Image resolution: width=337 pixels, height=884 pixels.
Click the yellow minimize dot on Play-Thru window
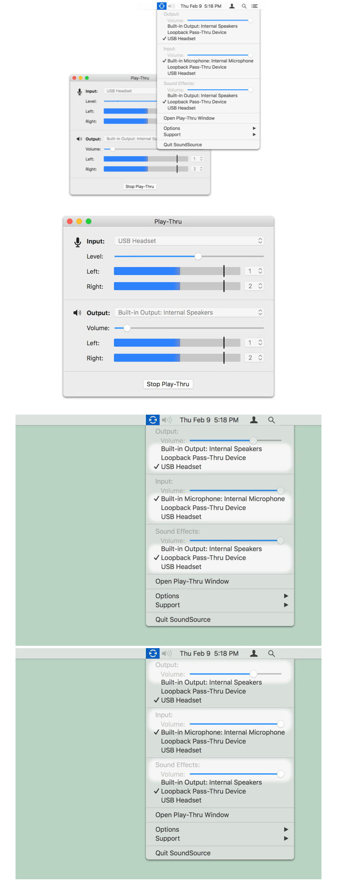click(79, 221)
